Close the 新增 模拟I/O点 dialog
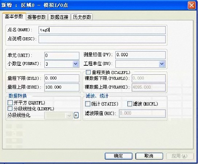 (192, 5)
